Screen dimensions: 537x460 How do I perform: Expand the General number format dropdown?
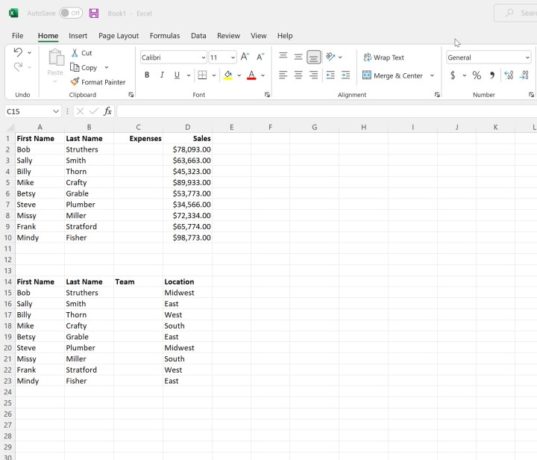527,57
